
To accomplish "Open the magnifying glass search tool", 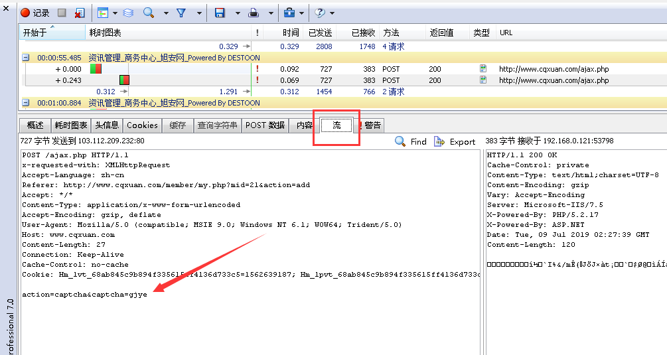I will pyautogui.click(x=149, y=13).
